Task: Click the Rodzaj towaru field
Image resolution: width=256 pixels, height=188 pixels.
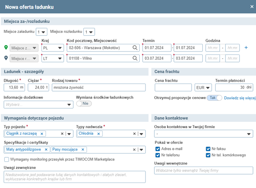Action: 99,88
